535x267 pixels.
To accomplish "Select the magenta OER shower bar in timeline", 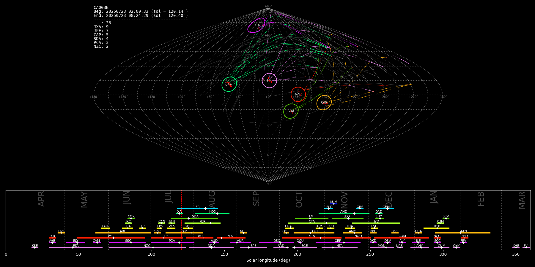I will (338, 243).
